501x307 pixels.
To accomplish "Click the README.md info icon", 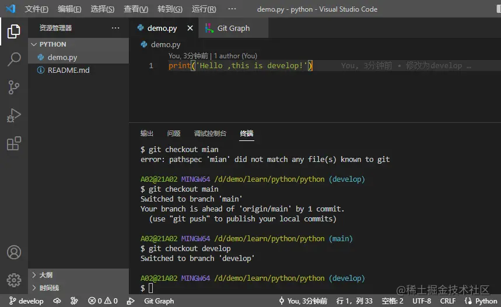I will [41, 70].
